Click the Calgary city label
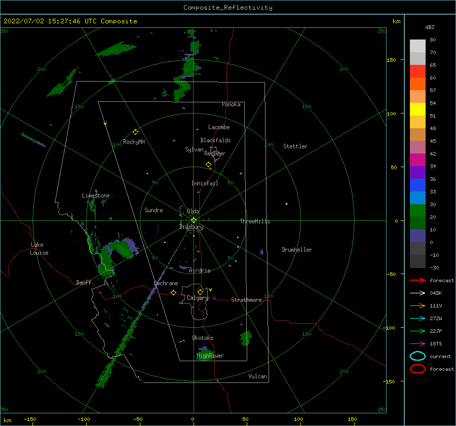Screen dimensions: 456x426 coord(198,298)
